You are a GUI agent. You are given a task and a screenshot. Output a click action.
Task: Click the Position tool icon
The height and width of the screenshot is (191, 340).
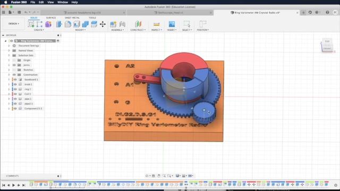pos(203,24)
